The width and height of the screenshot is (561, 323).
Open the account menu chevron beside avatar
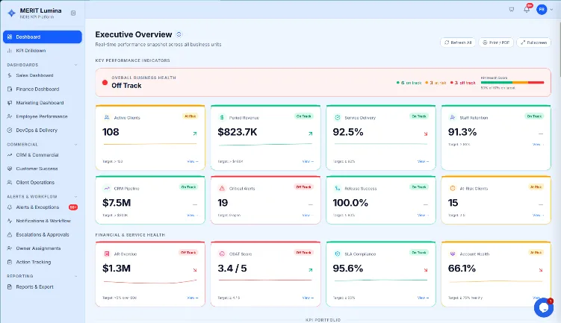tap(551, 10)
